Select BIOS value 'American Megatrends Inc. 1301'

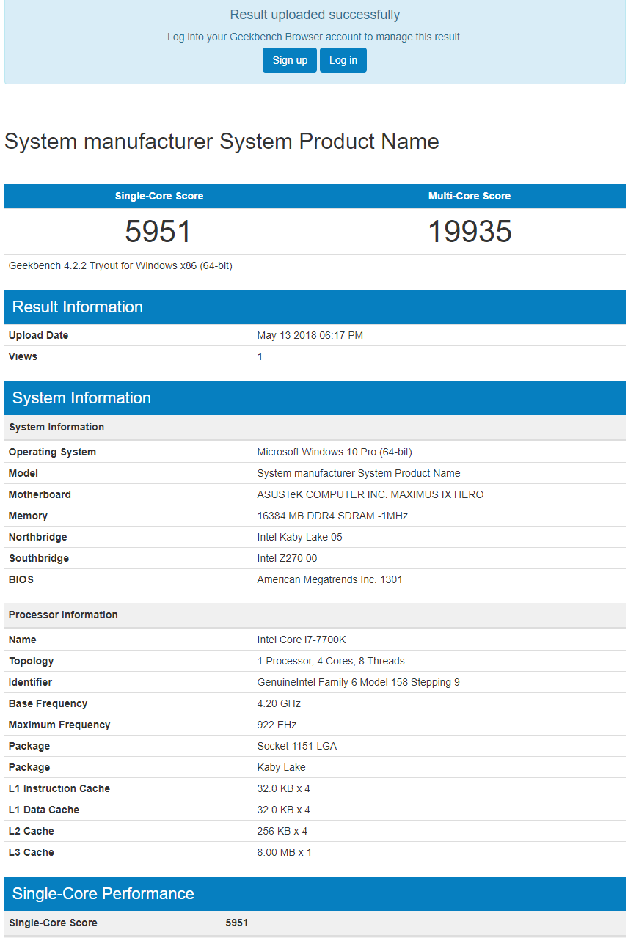click(329, 579)
